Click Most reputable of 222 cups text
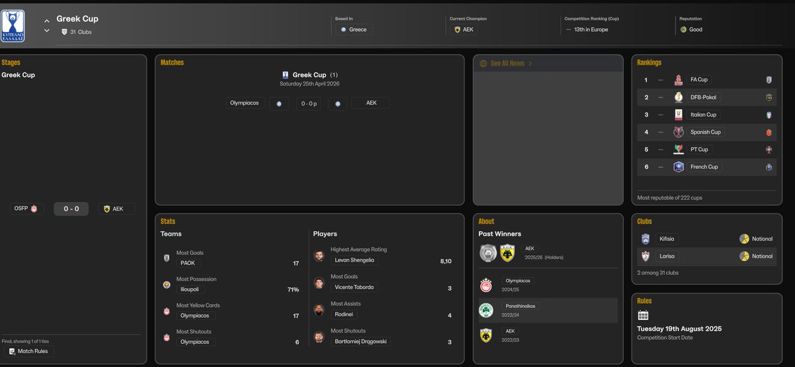 670,198
